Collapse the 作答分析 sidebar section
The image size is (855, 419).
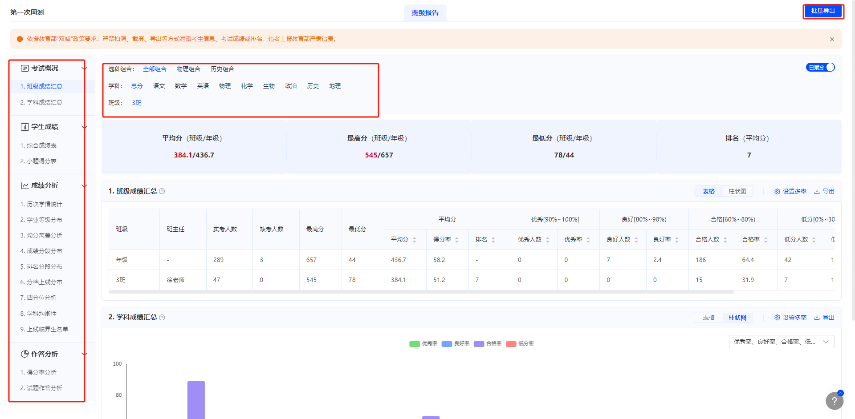[x=84, y=354]
